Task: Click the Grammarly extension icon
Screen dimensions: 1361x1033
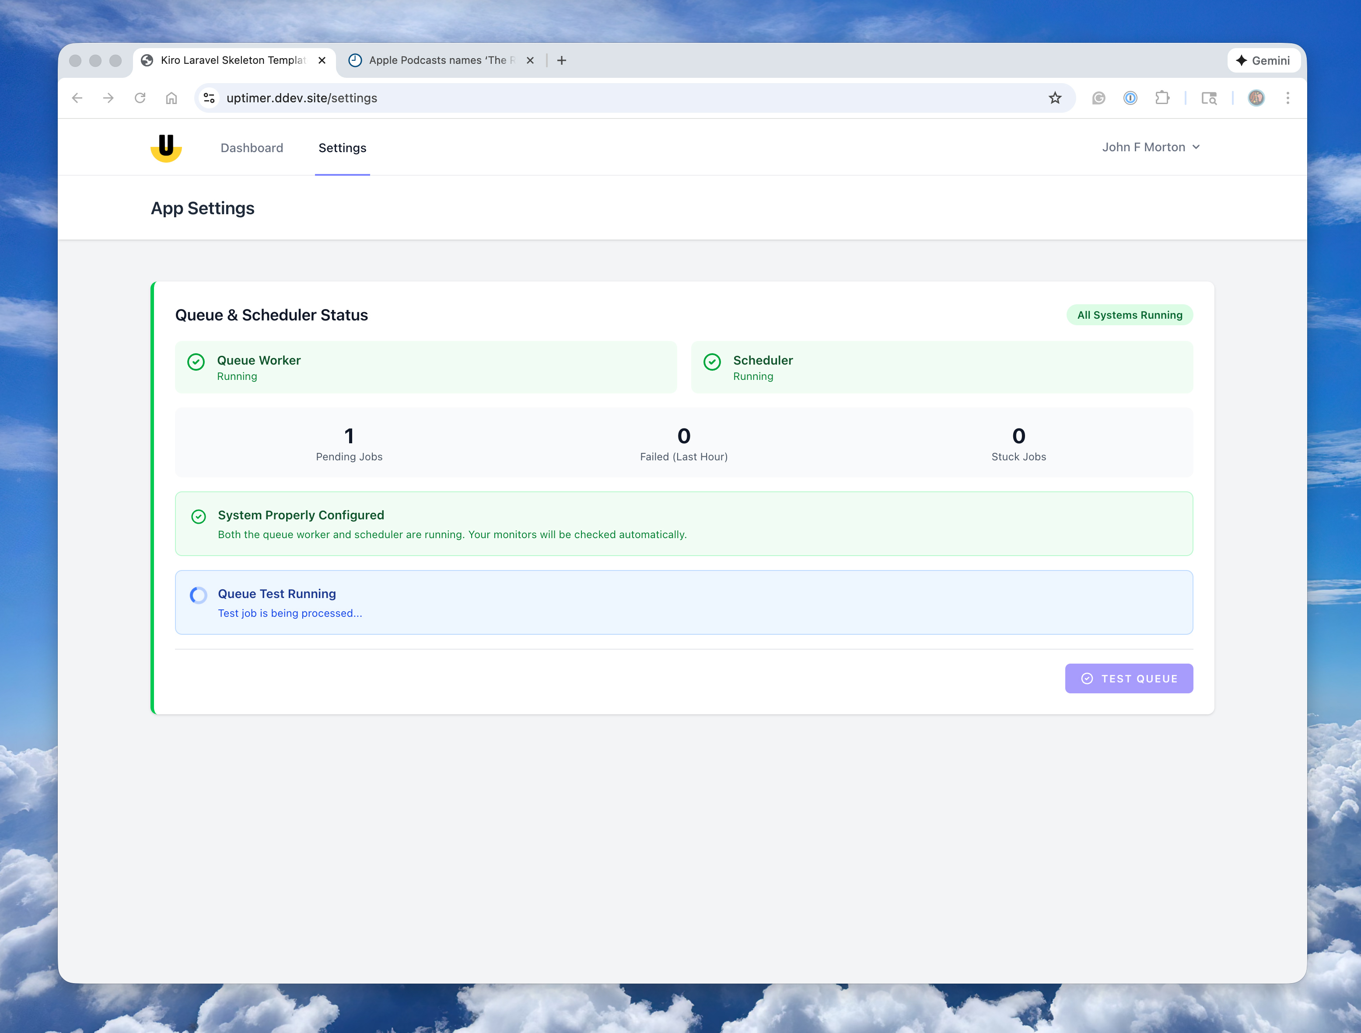Action: click(1098, 98)
